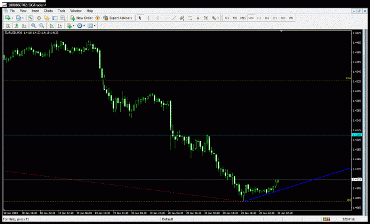The image size is (370, 224).
Task: Activate the standard cursor arrow tool
Action: click(140, 18)
